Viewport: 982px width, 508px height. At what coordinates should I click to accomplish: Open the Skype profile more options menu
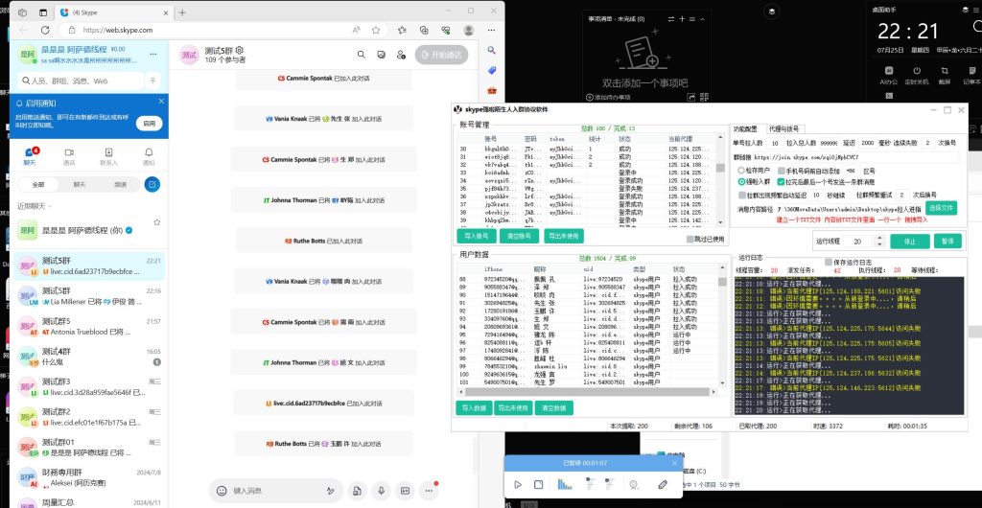pos(153,53)
